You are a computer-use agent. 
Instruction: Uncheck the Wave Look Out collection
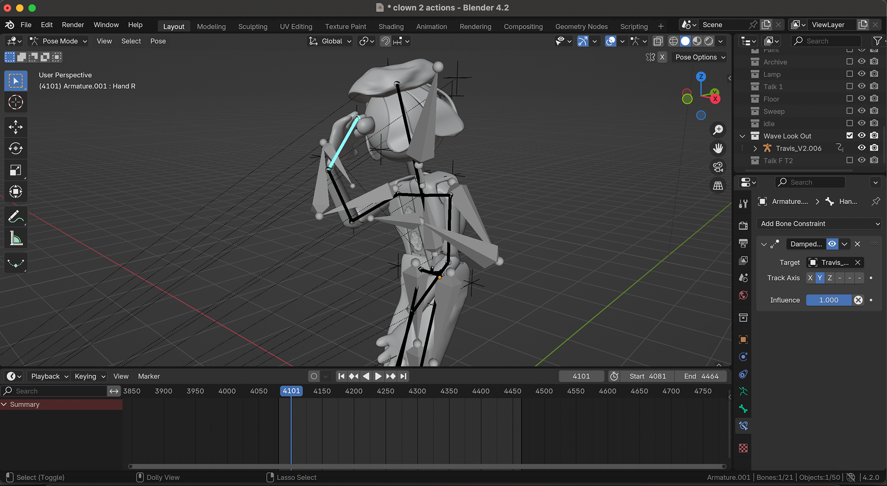coord(849,135)
